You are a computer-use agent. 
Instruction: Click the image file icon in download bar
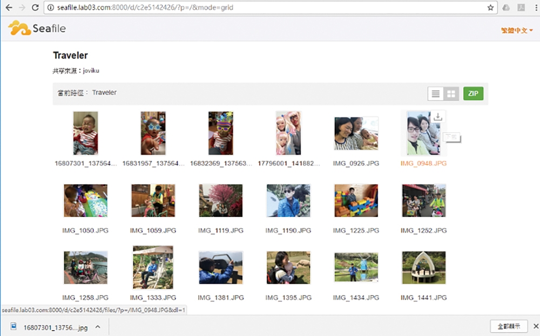[13, 326]
